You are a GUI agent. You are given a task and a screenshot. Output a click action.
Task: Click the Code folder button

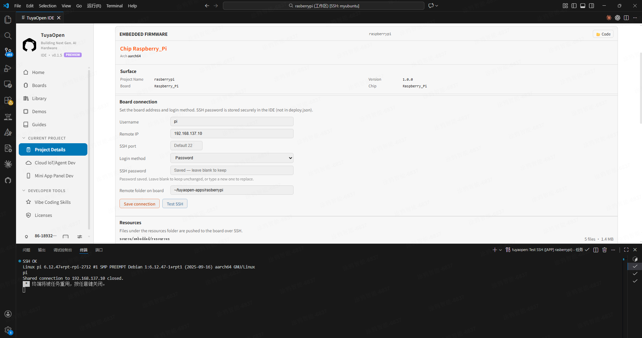pos(603,34)
